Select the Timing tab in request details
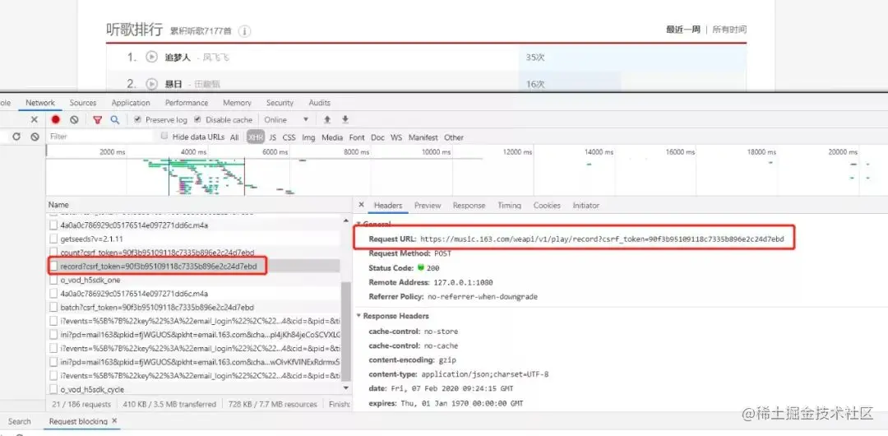Image resolution: width=888 pixels, height=436 pixels. (509, 205)
